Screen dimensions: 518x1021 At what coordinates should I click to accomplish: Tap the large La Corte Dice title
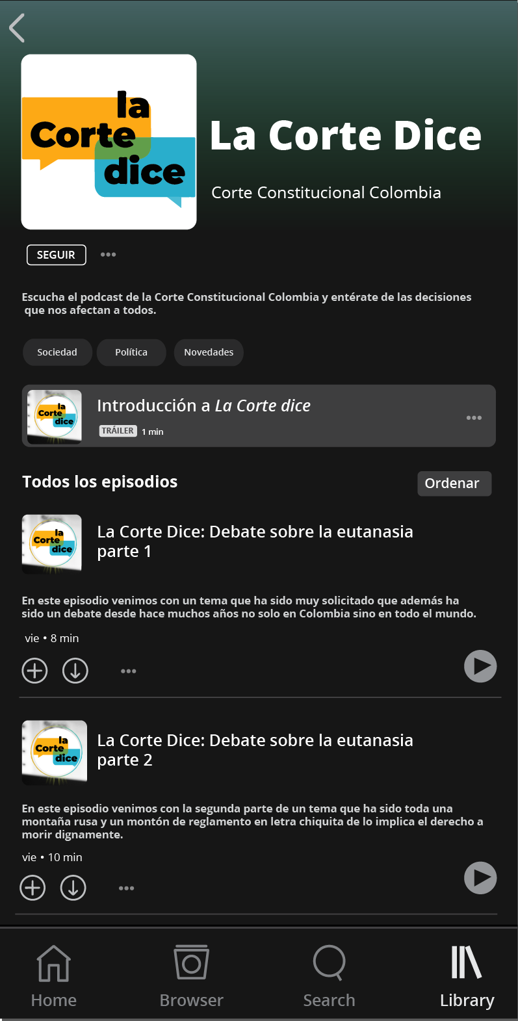pyautogui.click(x=346, y=136)
